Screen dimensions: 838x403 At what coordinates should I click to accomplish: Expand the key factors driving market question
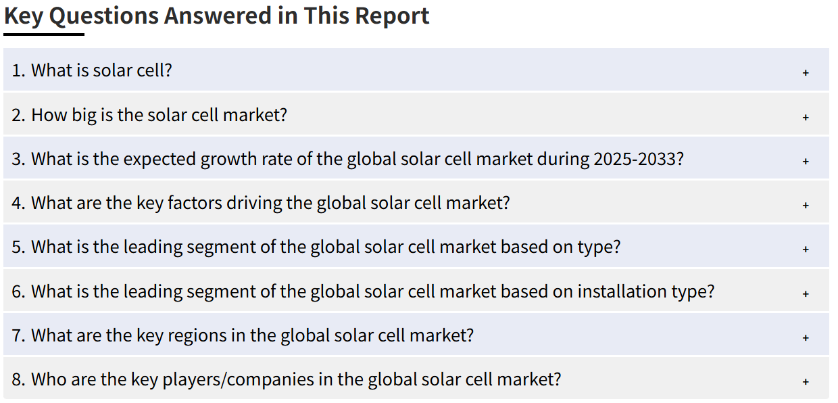261,203
